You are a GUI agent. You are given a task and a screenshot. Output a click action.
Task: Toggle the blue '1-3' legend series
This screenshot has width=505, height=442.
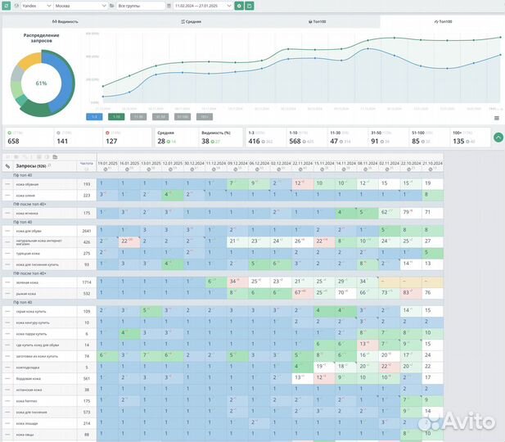pyautogui.click(x=95, y=117)
